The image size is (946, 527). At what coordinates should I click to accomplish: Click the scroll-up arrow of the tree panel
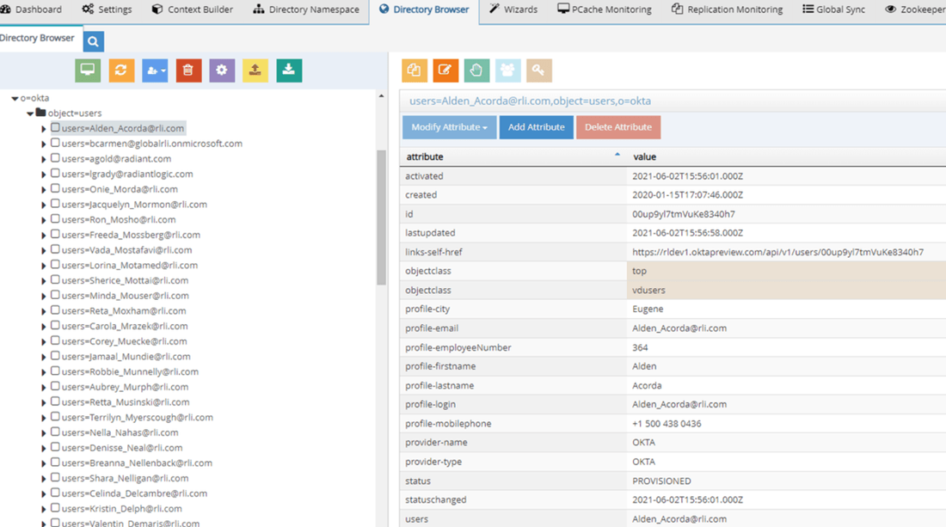pyautogui.click(x=381, y=96)
